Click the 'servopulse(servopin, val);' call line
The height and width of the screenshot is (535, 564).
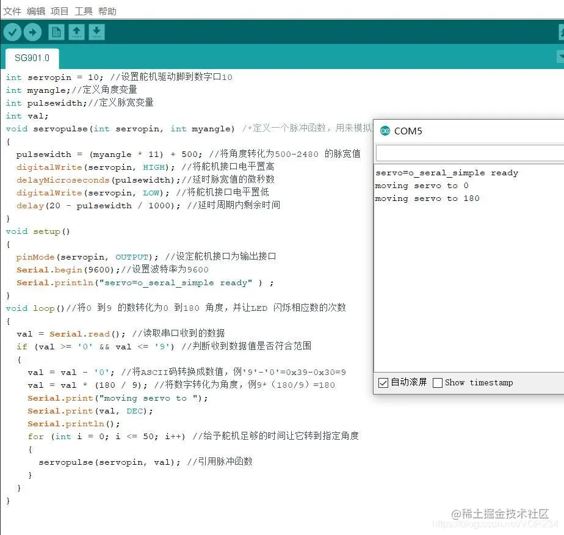pos(146,462)
